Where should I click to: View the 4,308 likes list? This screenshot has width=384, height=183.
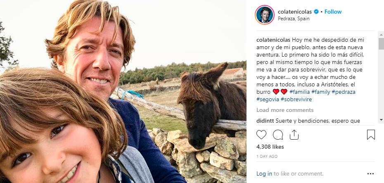click(270, 147)
